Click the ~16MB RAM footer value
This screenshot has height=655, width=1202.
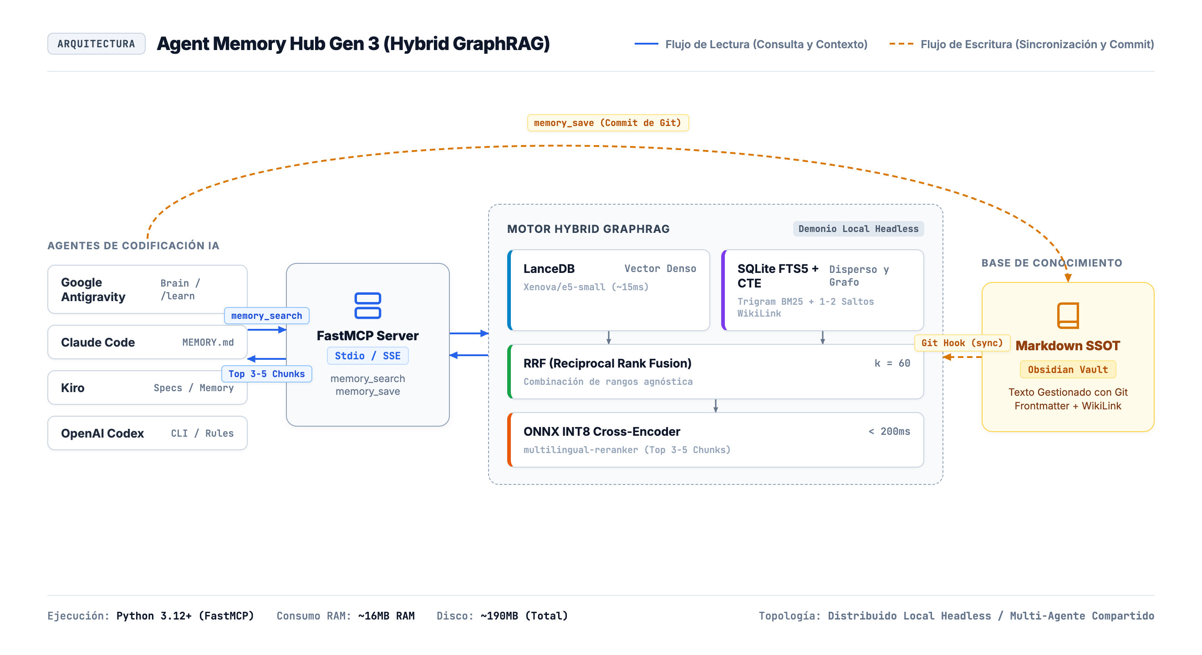tap(386, 616)
